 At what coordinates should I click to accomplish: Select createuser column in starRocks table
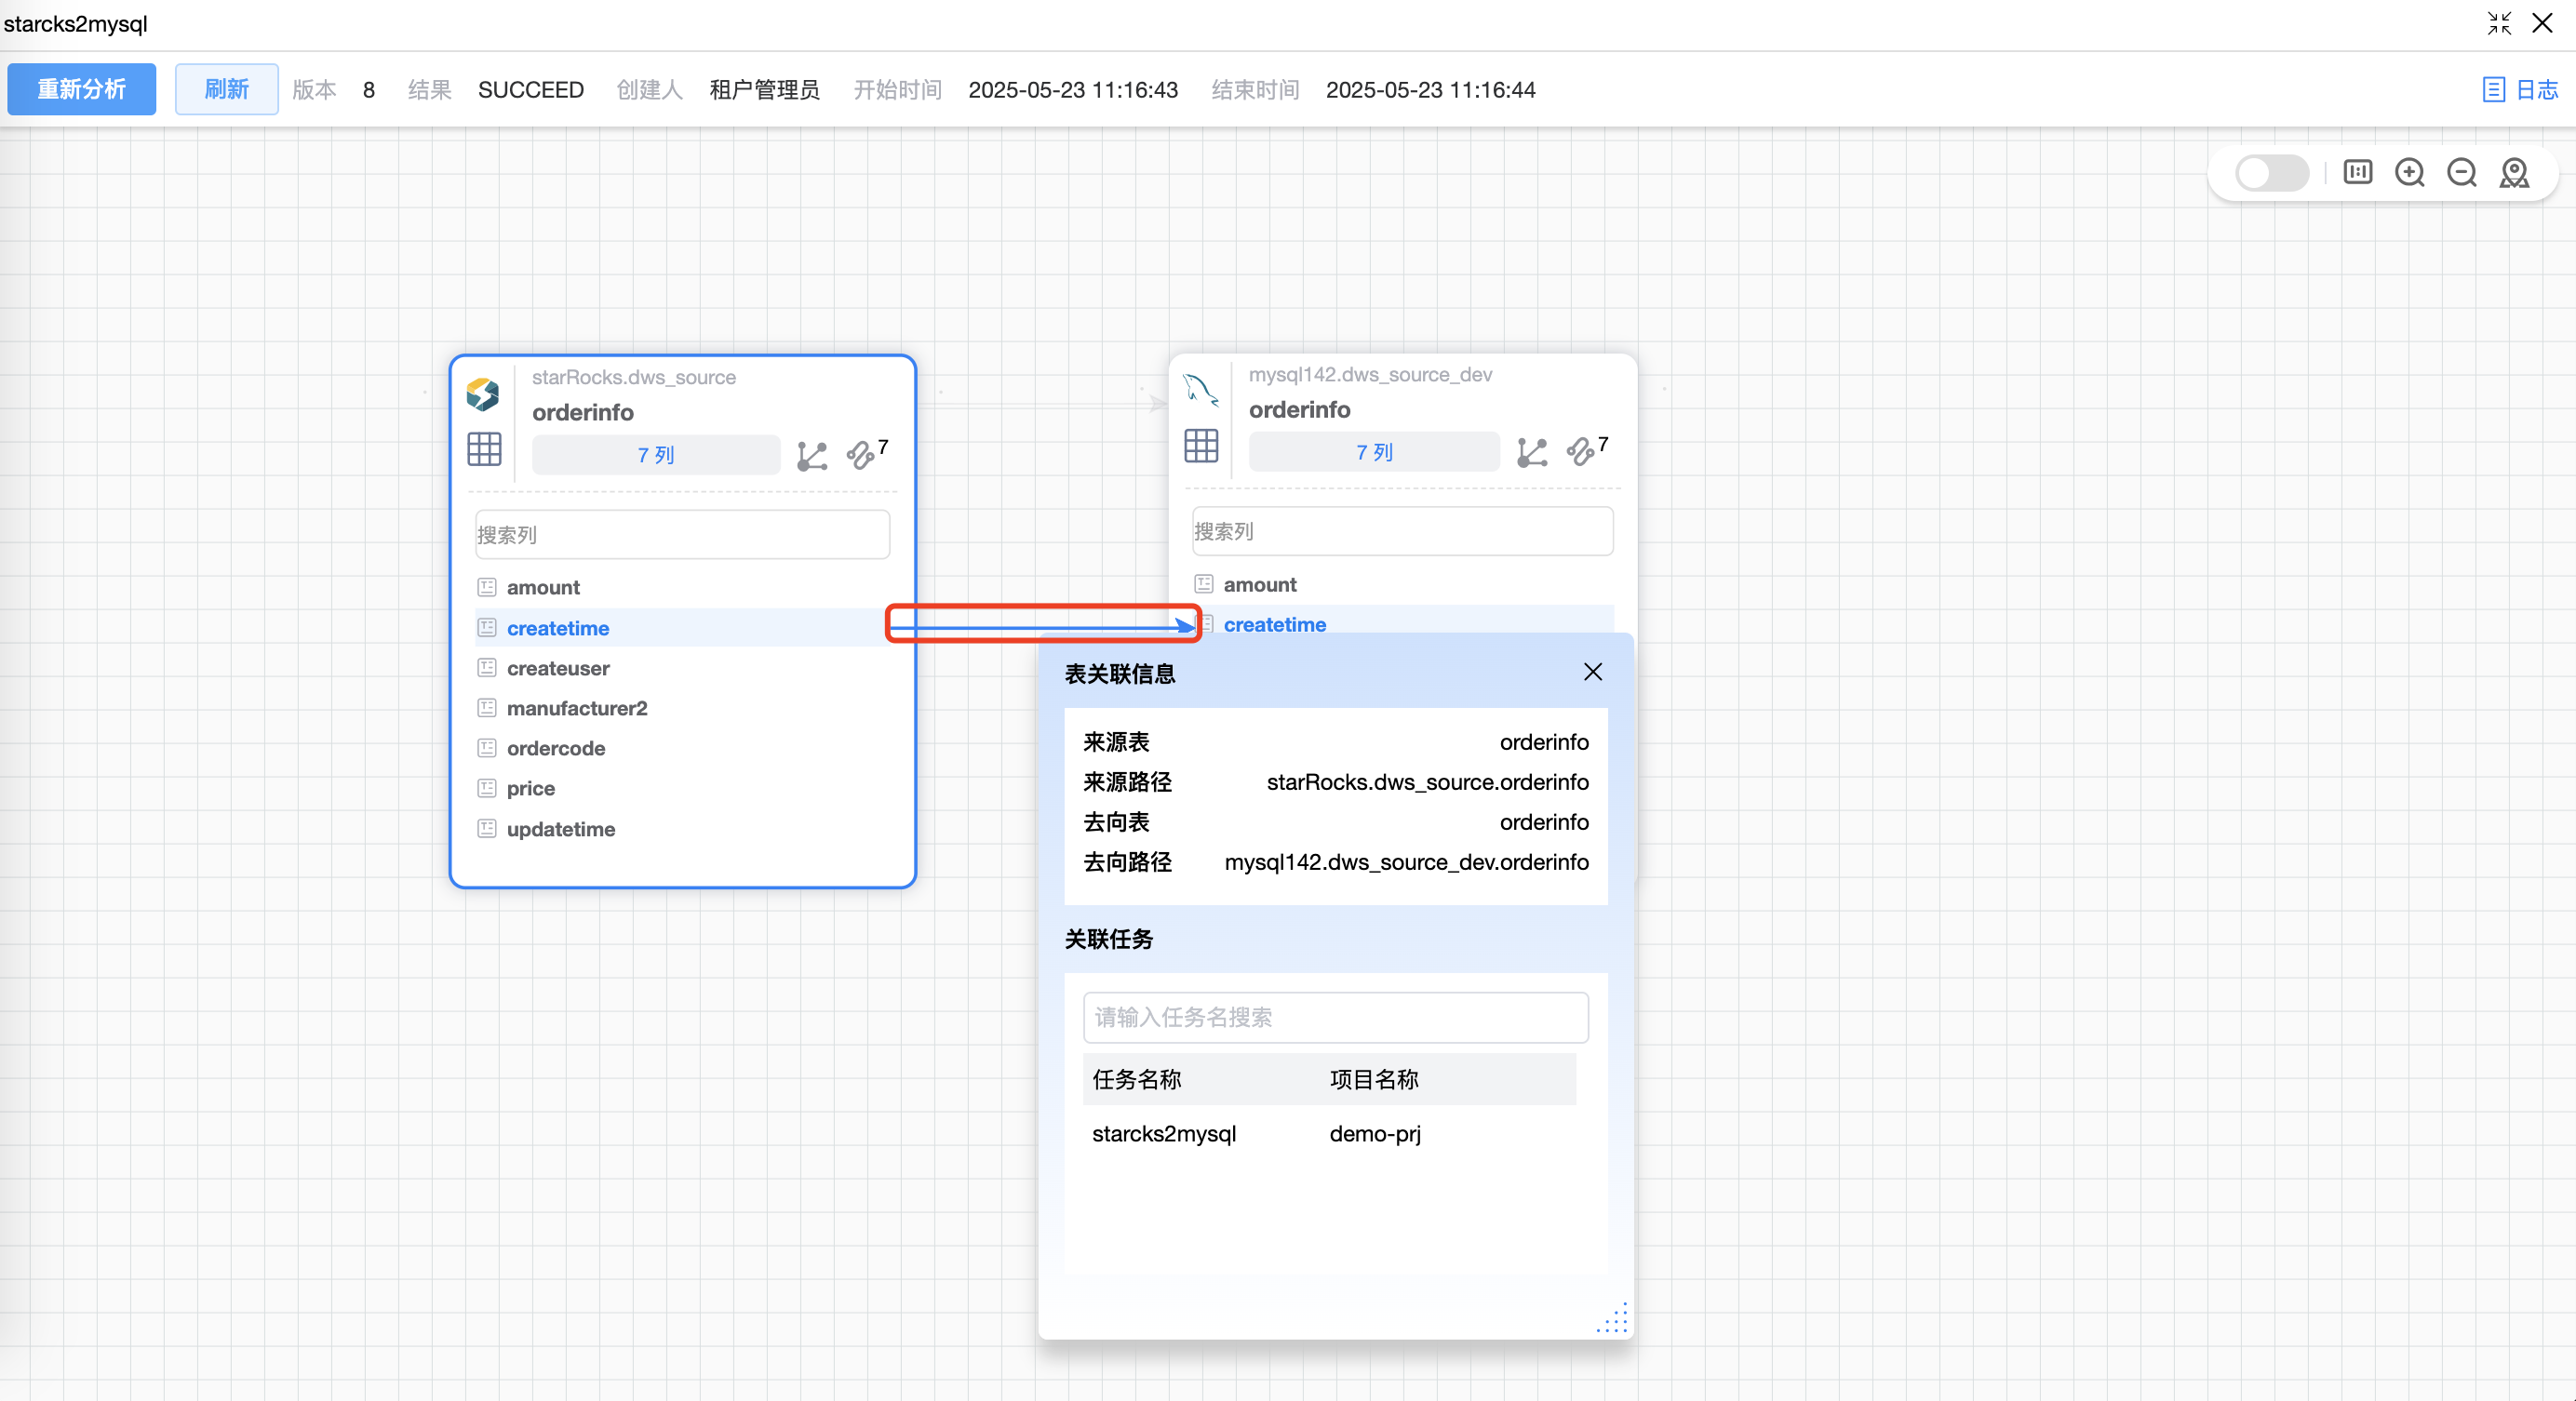(x=557, y=669)
